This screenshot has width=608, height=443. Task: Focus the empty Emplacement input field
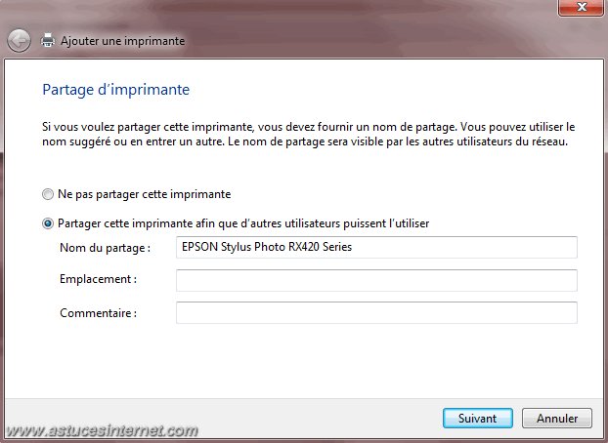pyautogui.click(x=376, y=280)
